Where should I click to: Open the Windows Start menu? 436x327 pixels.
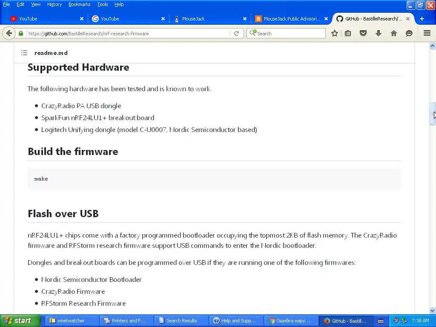[x=20, y=321]
